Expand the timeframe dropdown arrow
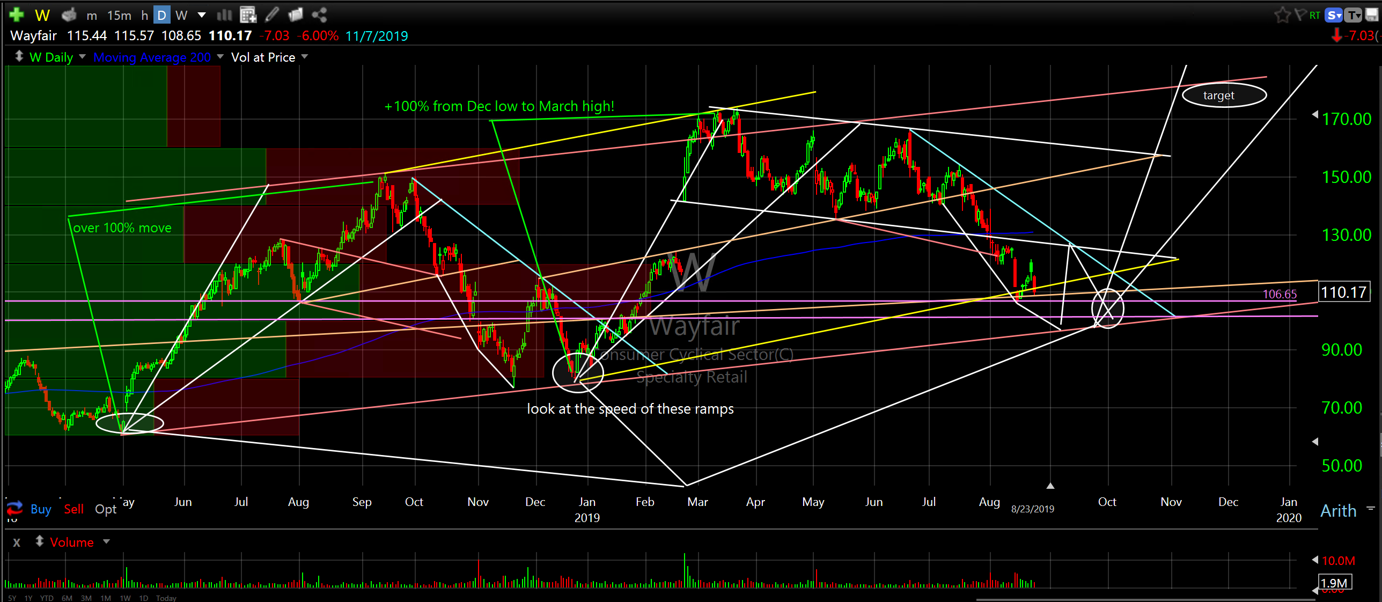The width and height of the screenshot is (1382, 602). (202, 15)
